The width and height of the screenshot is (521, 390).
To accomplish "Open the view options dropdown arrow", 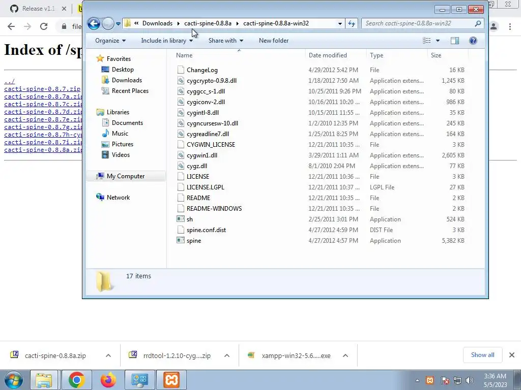I will tap(438, 41).
